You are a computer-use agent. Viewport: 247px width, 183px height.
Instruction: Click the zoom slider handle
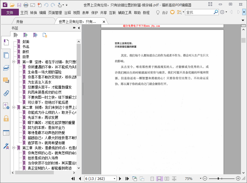pos(218,179)
